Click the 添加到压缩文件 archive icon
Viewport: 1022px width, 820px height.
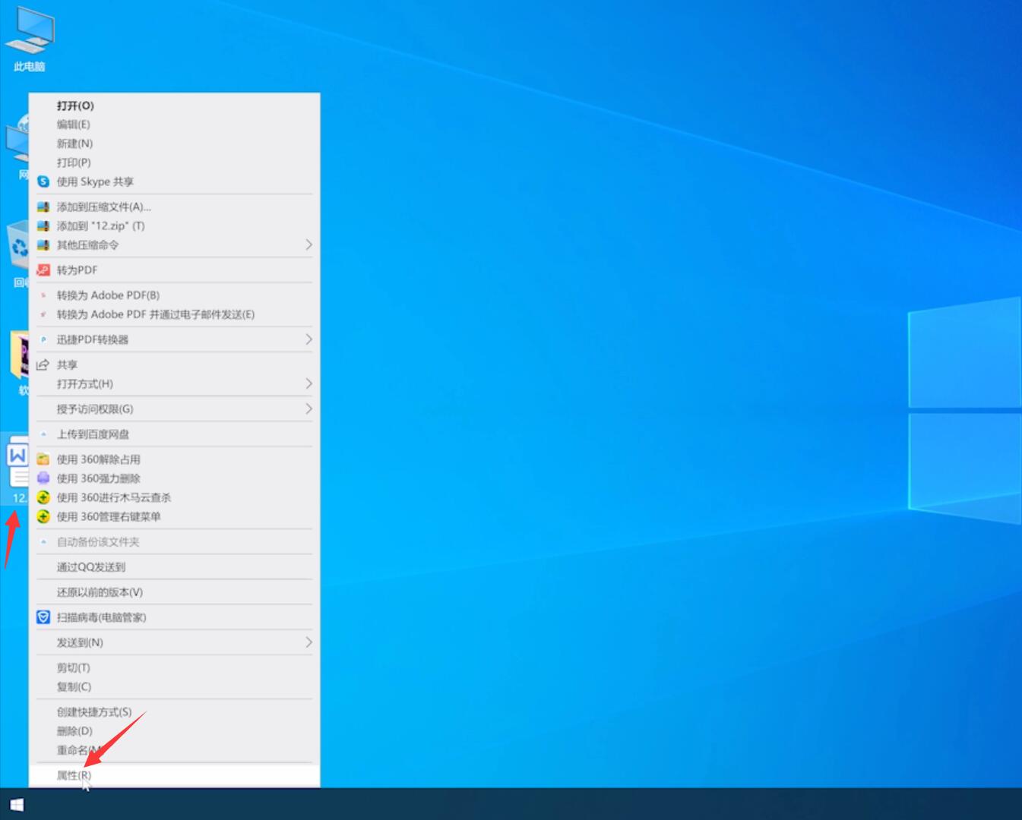[43, 207]
